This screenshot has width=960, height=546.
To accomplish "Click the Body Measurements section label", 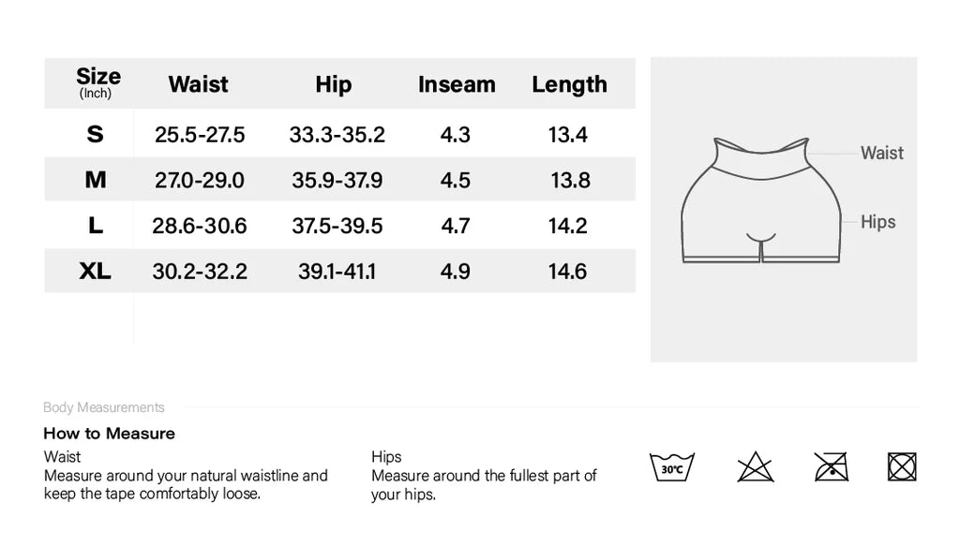I will [103, 407].
